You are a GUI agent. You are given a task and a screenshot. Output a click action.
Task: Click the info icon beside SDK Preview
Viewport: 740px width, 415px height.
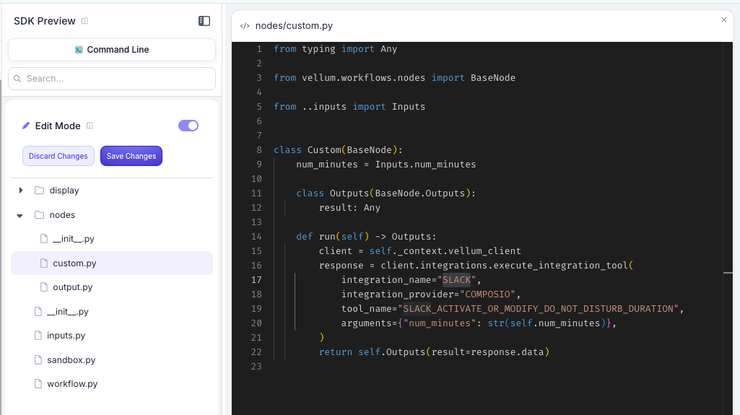pos(85,21)
